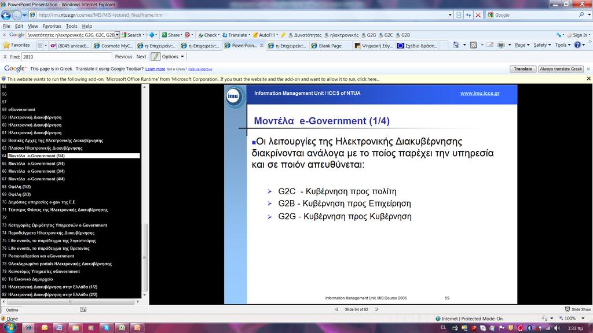The image size is (593, 333).
Task: Open the Safety menu dropdown
Action: coord(542,45)
